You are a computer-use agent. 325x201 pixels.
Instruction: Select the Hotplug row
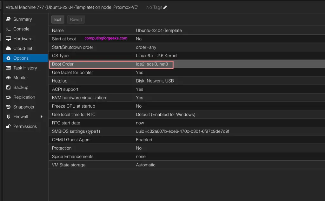click(x=187, y=81)
